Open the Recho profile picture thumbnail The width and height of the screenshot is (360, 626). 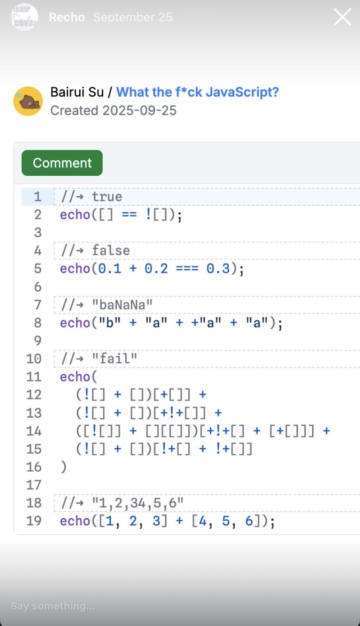point(24,17)
